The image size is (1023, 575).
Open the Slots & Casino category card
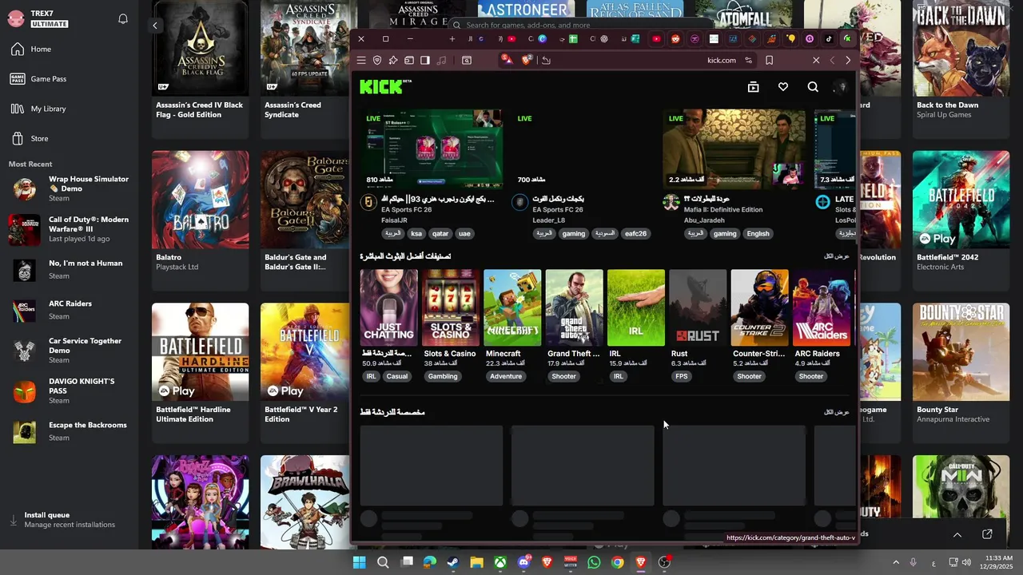pos(451,307)
